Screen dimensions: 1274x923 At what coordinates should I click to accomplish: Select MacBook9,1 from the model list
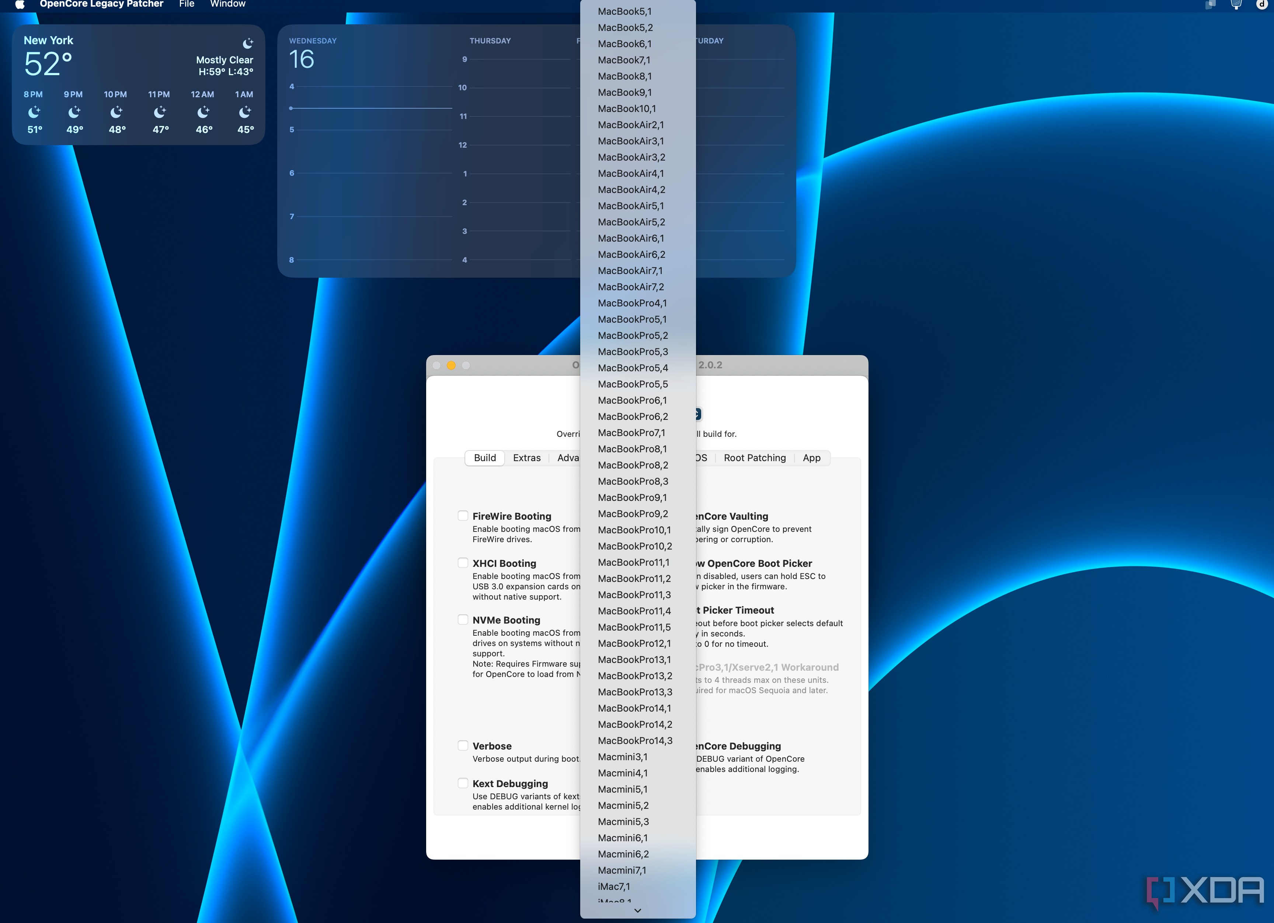point(638,92)
